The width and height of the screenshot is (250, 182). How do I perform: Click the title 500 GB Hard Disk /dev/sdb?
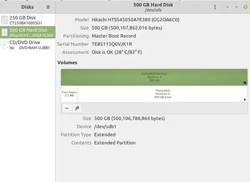tap(153, 7)
